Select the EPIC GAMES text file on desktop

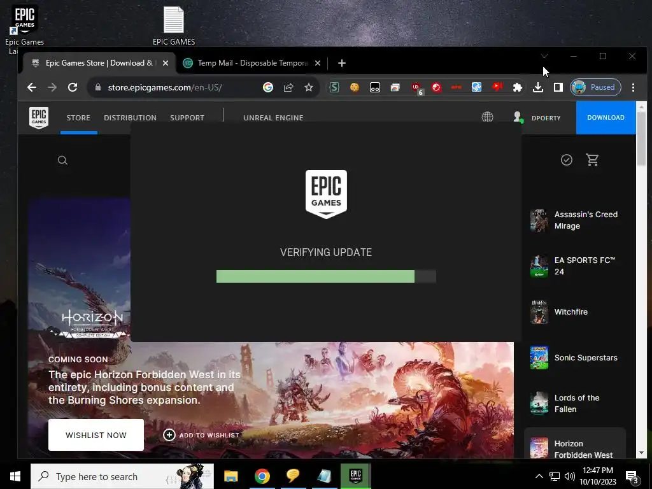tap(173, 25)
